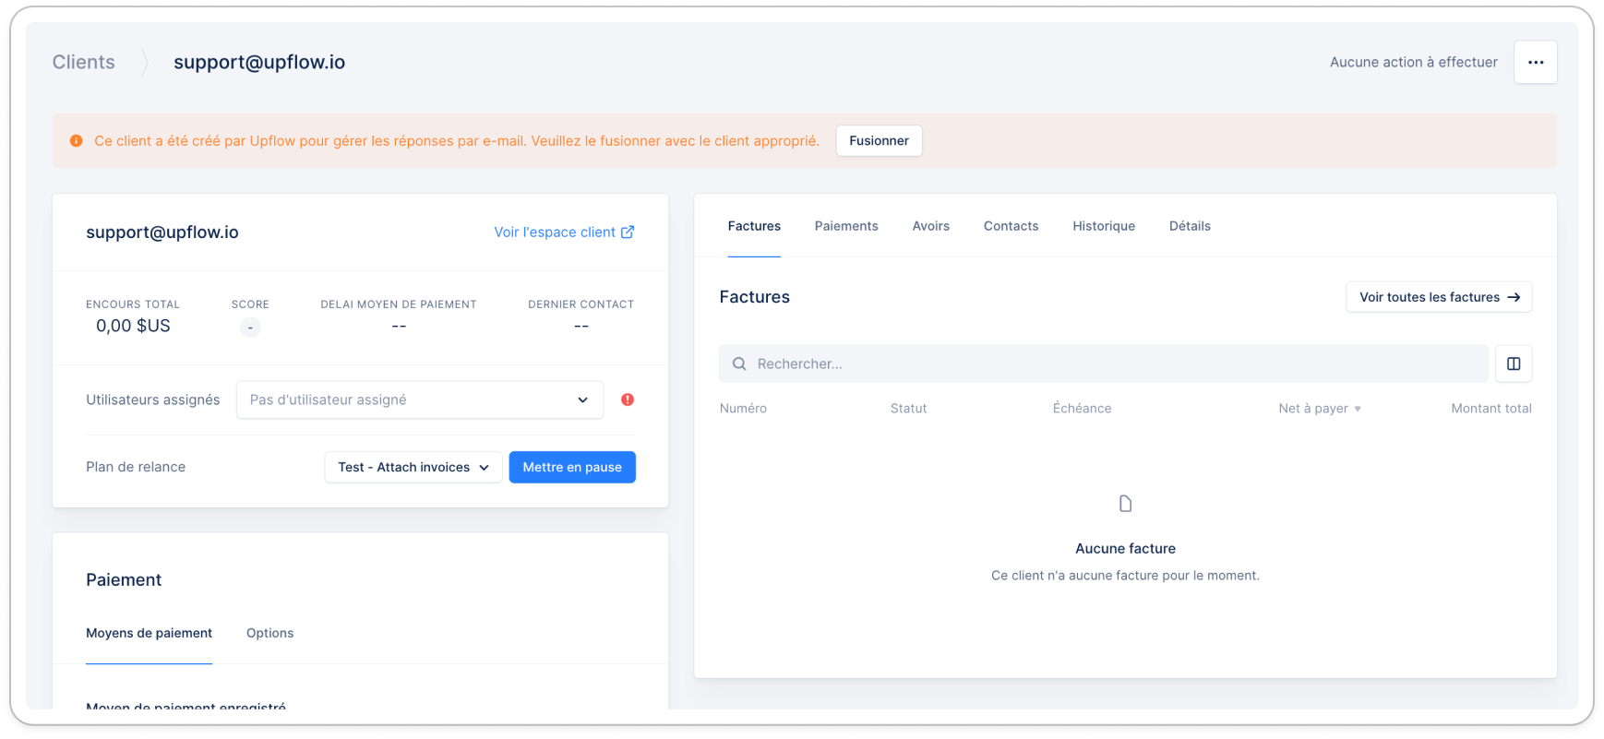Click the search magnifier icon
The image size is (1604, 739).
click(x=739, y=364)
